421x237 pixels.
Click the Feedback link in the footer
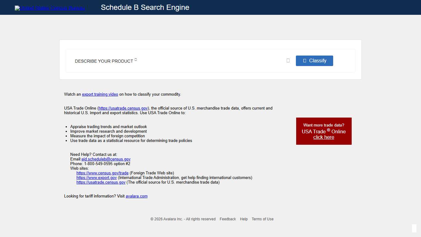pyautogui.click(x=228, y=219)
